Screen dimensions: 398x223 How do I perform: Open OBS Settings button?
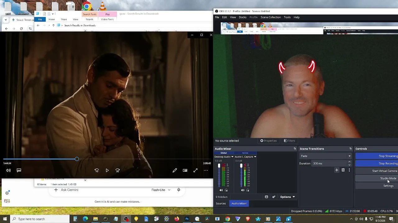pyautogui.click(x=377, y=186)
